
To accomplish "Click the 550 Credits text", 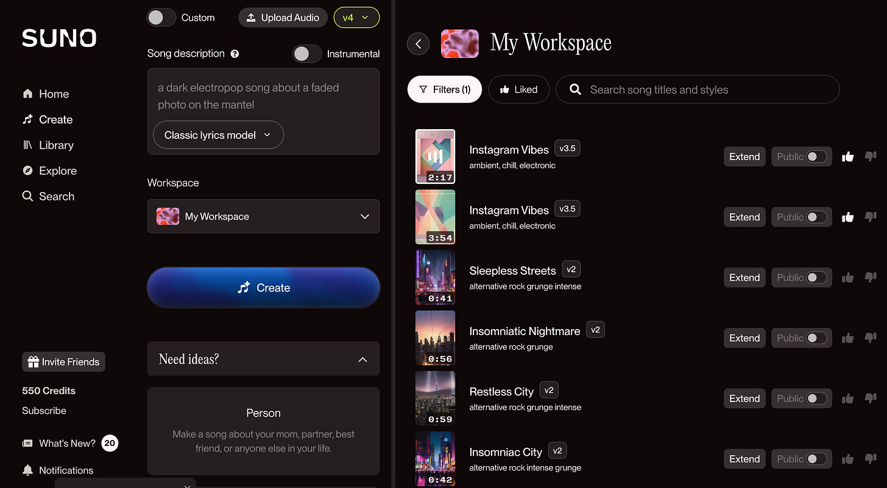I will point(49,391).
